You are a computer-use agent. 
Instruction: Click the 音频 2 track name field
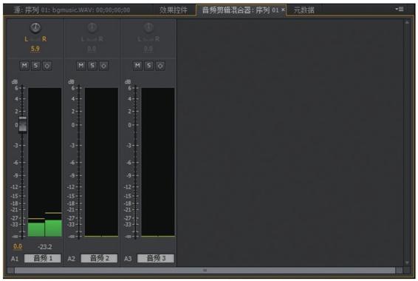(x=99, y=258)
